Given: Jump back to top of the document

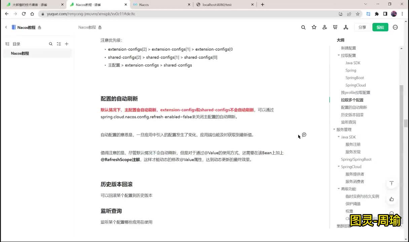Looking at the screenshot, I should 392,184.
